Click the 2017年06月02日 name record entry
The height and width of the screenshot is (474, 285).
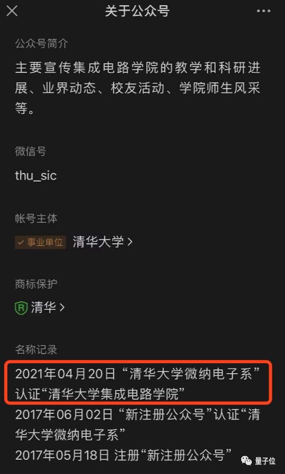[138, 425]
